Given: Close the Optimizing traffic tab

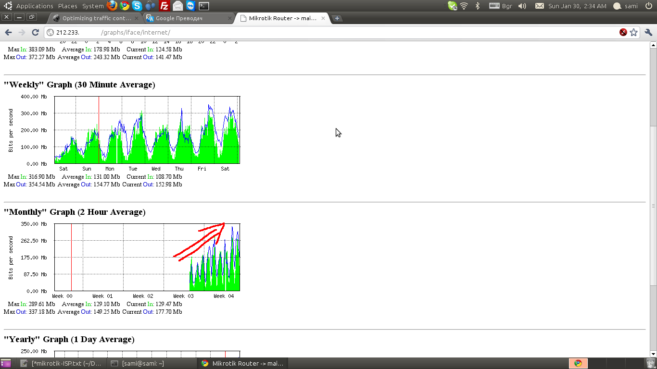Looking at the screenshot, I should [137, 18].
